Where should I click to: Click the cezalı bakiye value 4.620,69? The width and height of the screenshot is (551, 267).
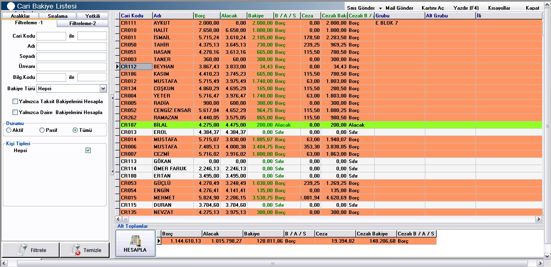(337, 198)
